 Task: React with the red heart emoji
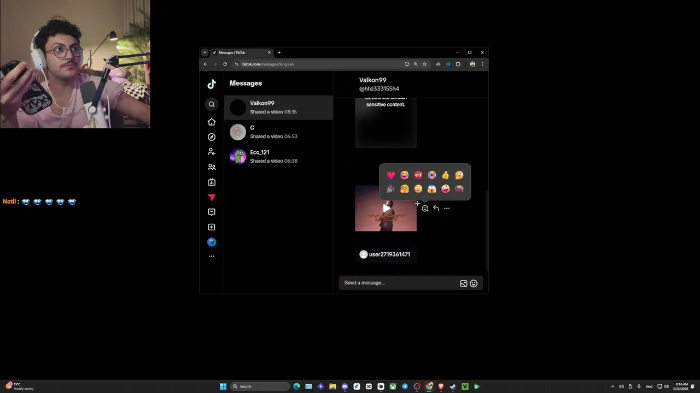click(x=390, y=175)
